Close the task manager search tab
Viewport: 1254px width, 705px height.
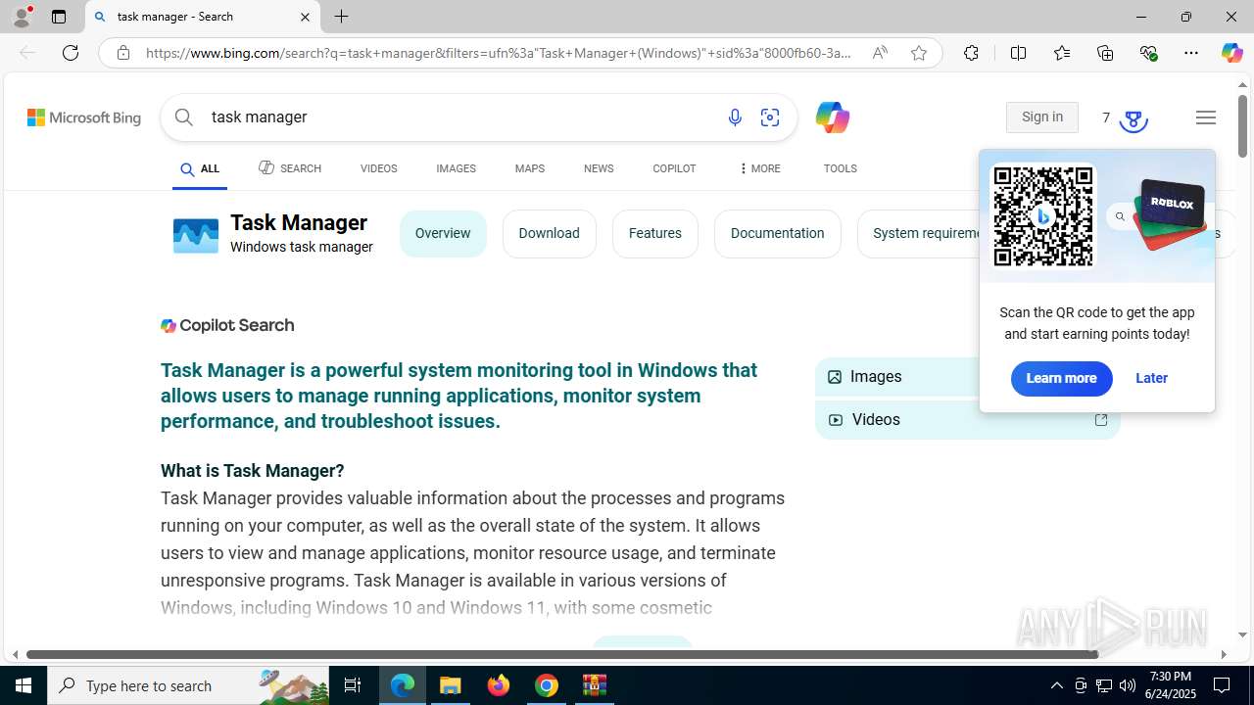pyautogui.click(x=305, y=17)
